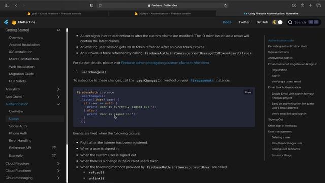325x183 pixels.
Task: Open the external link icon beside Example
Action: (54, 155)
